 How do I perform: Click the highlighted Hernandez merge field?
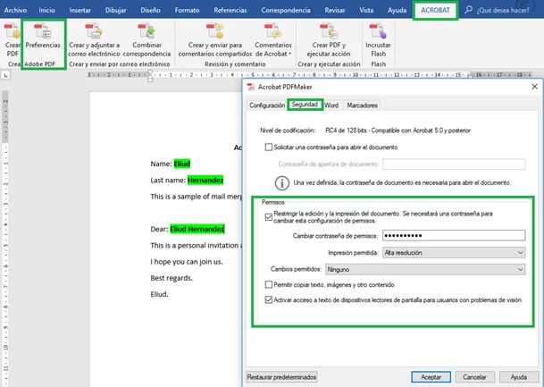point(205,181)
